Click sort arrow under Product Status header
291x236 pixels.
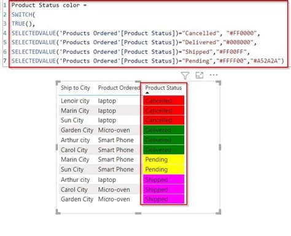pyautogui.click(x=147, y=93)
